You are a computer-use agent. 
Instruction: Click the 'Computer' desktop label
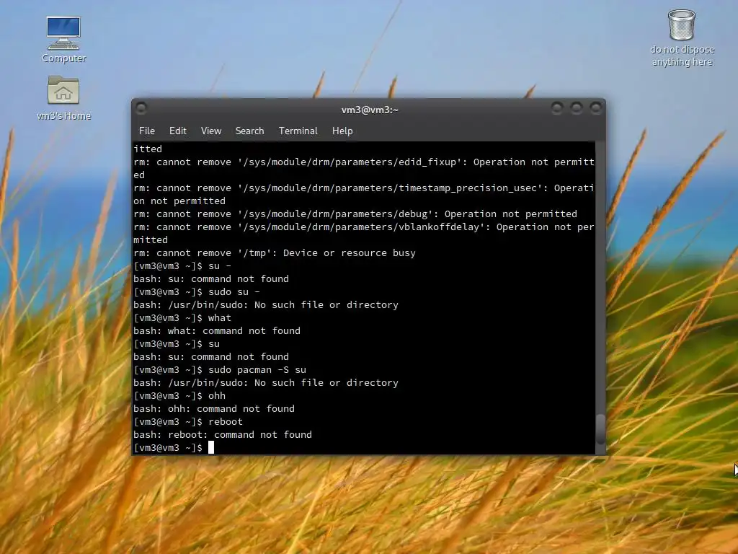tap(64, 58)
